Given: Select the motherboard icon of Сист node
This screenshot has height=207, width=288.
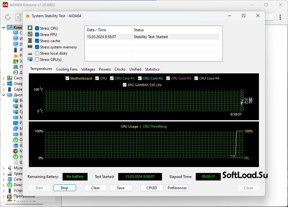Looking at the screenshot, I should coord(10,78).
